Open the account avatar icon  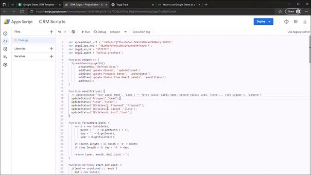[305, 21]
